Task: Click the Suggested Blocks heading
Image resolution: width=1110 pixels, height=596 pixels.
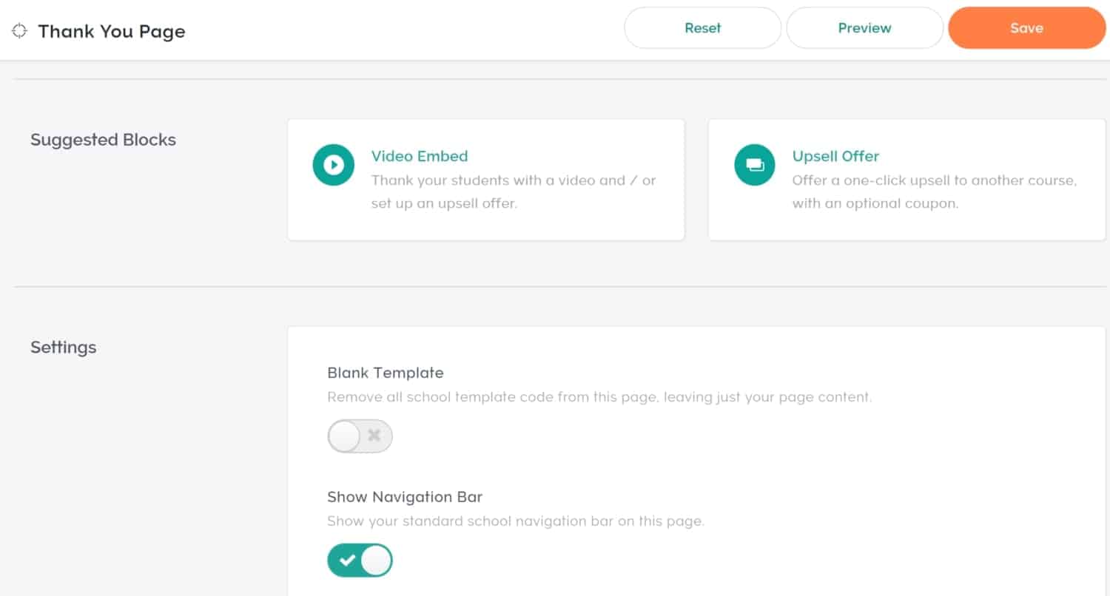Action: (x=103, y=140)
